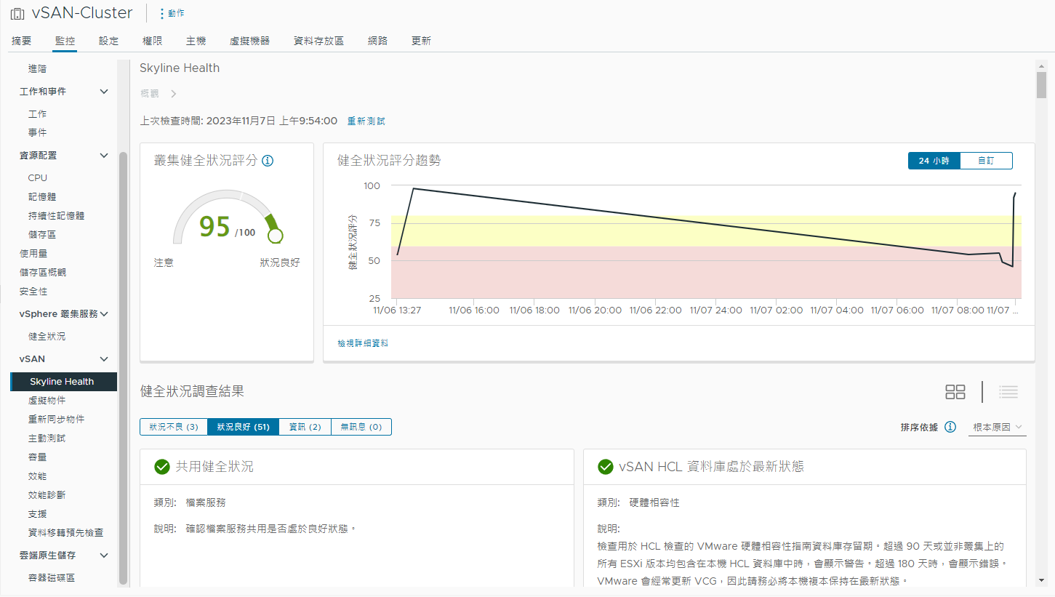Select 支援 in the sidebar
This screenshot has height=597, width=1055.
click(x=38, y=514)
